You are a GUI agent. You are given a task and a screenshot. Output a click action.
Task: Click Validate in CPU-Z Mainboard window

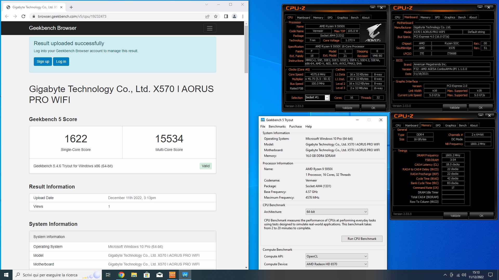coord(455,108)
